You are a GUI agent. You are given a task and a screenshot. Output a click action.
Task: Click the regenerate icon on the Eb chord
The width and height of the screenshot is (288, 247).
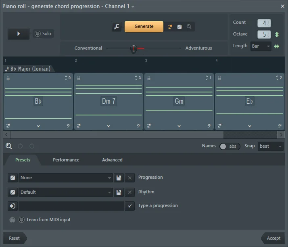tap(219, 126)
